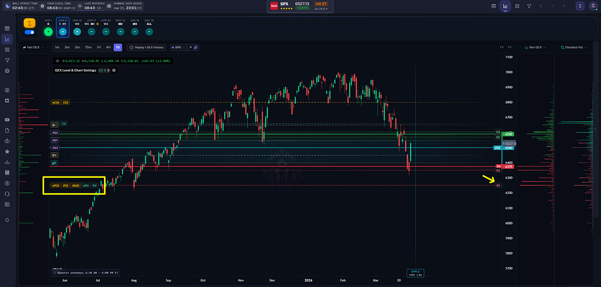
Task: Open Net DEX dropdown
Action: click(33, 47)
